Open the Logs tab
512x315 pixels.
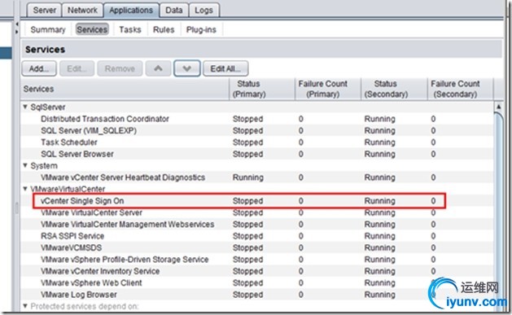(203, 10)
